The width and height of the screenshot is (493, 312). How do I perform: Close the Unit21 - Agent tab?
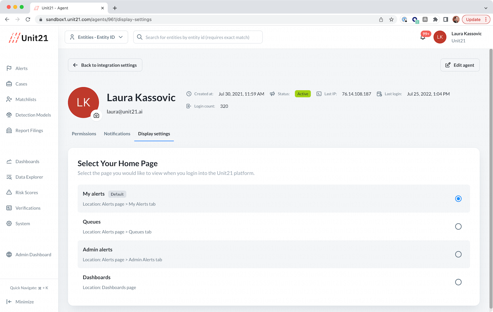103,8
